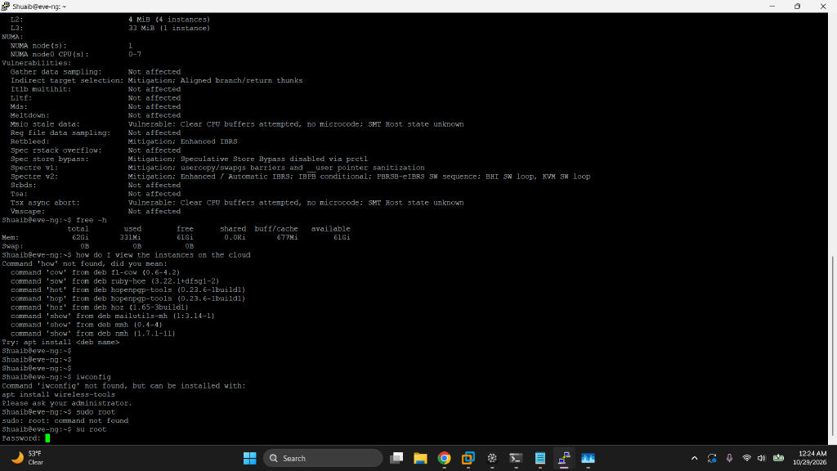The image size is (837, 471).
Task: Click the '677Mi' buff/cache value
Action: point(287,238)
